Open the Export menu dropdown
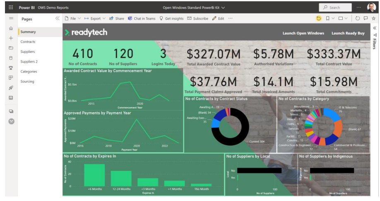 95,18
